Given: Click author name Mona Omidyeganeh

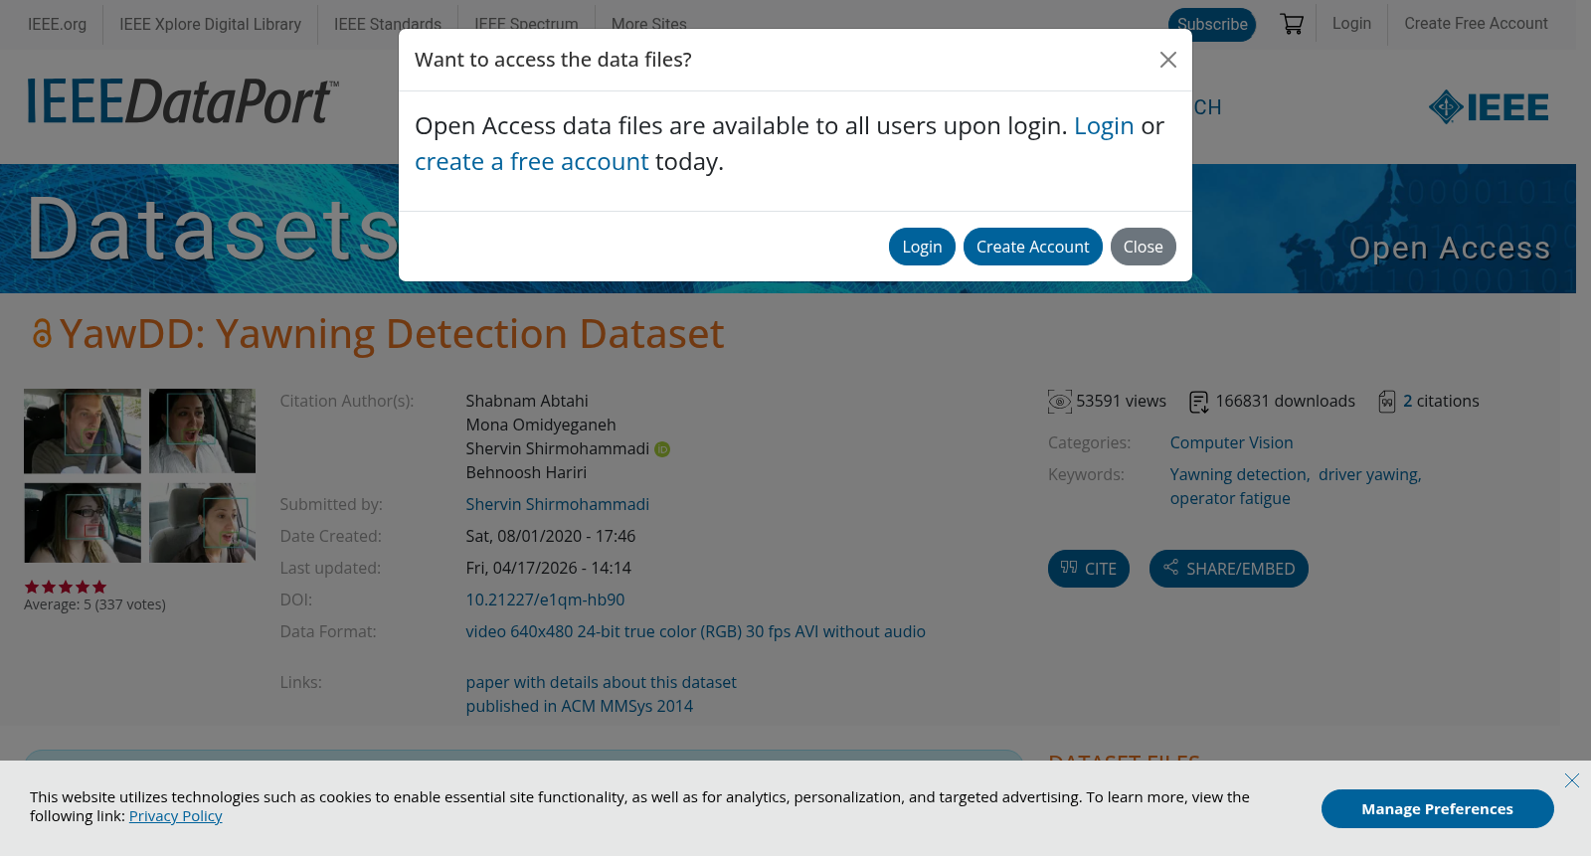Looking at the screenshot, I should pyautogui.click(x=541, y=426).
